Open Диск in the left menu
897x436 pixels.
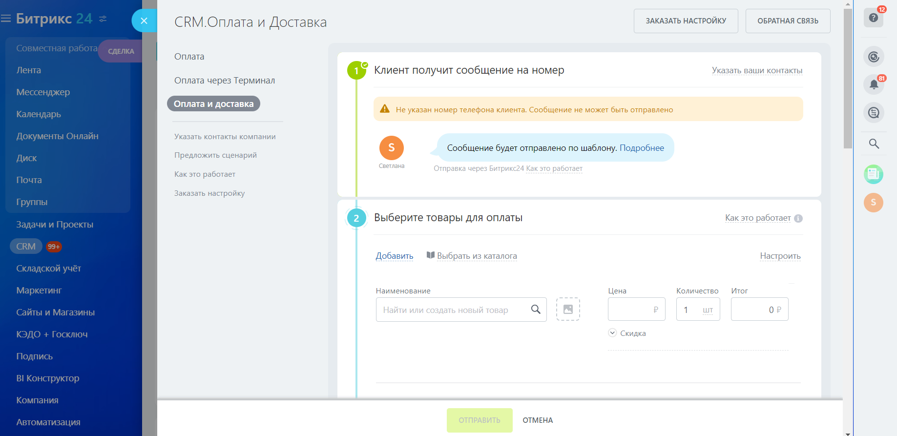click(26, 158)
